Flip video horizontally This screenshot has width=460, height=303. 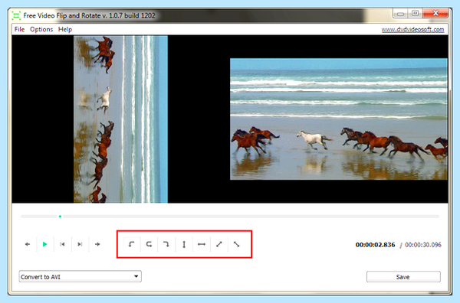tap(202, 244)
